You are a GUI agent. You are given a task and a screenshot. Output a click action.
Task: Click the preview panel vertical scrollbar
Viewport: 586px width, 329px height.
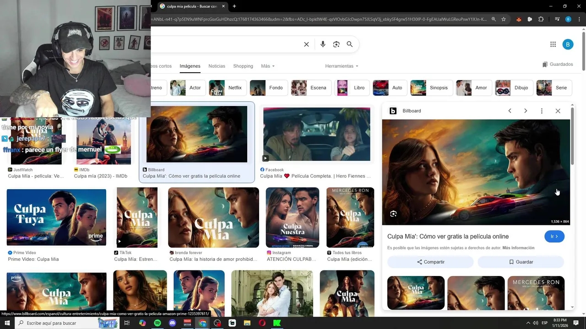(572, 137)
